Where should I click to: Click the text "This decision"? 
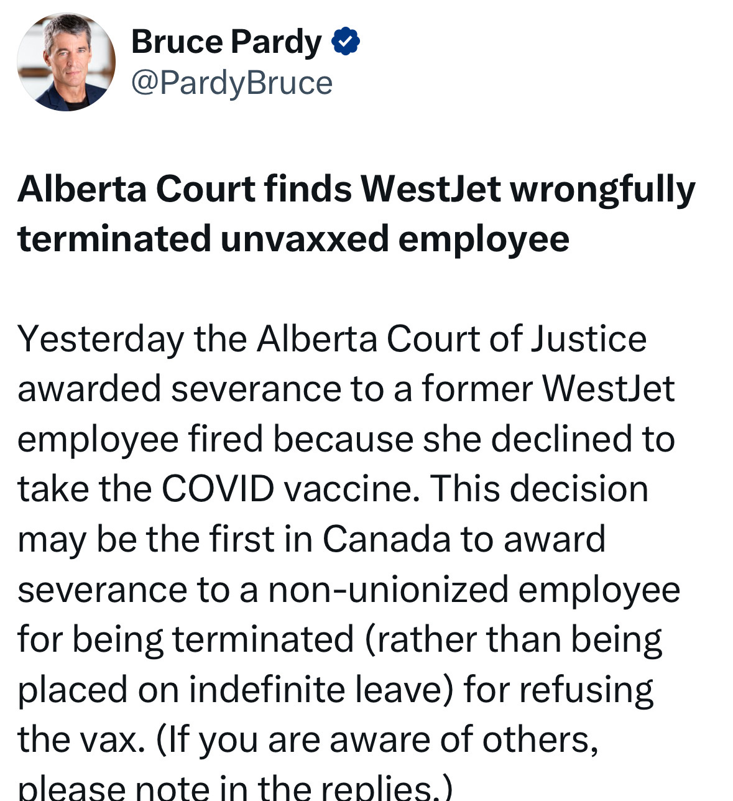click(540, 489)
